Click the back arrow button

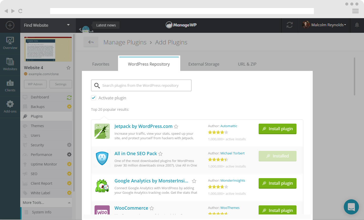click(x=91, y=42)
